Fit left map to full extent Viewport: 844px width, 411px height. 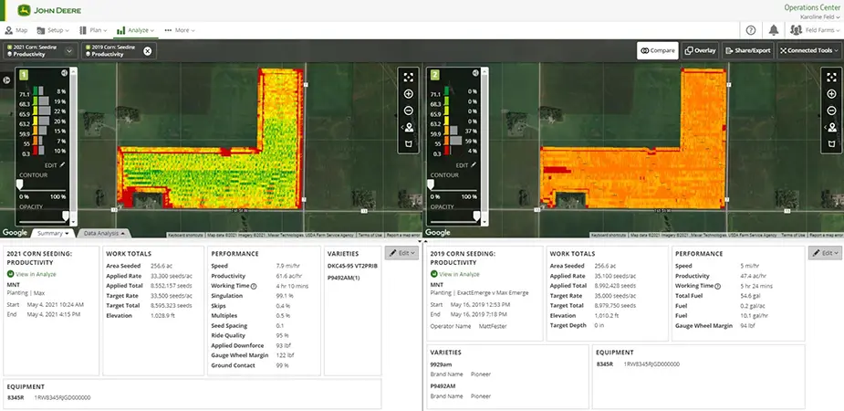click(x=408, y=78)
